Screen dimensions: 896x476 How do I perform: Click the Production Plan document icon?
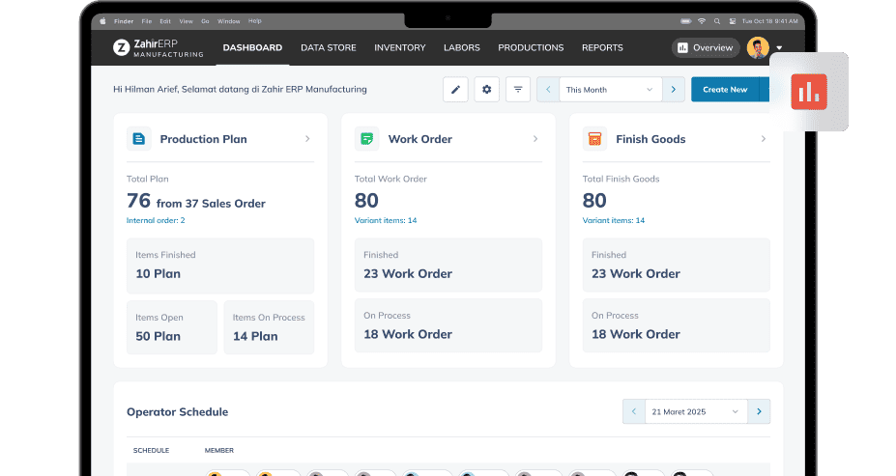coord(139,139)
